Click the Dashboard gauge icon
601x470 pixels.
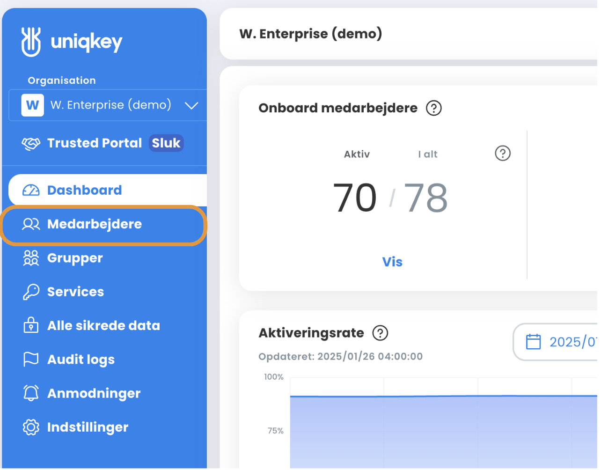(31, 190)
